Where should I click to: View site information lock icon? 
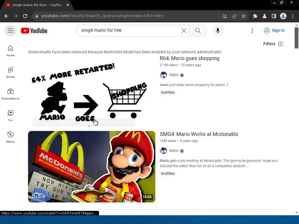coord(37,16)
